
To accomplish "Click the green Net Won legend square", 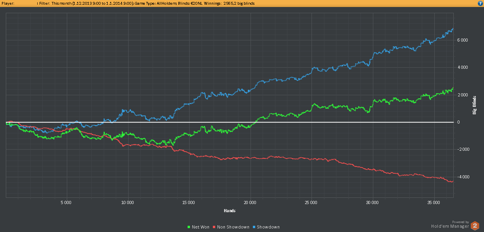I will [x=189, y=227].
